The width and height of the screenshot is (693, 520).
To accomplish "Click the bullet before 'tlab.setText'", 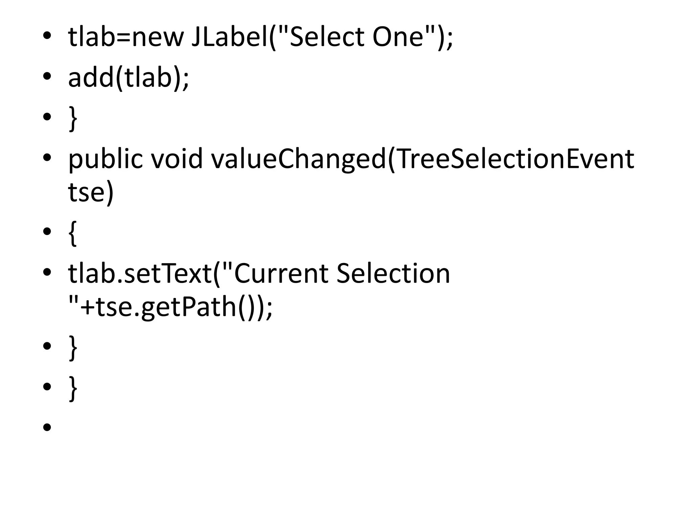I will click(x=47, y=272).
